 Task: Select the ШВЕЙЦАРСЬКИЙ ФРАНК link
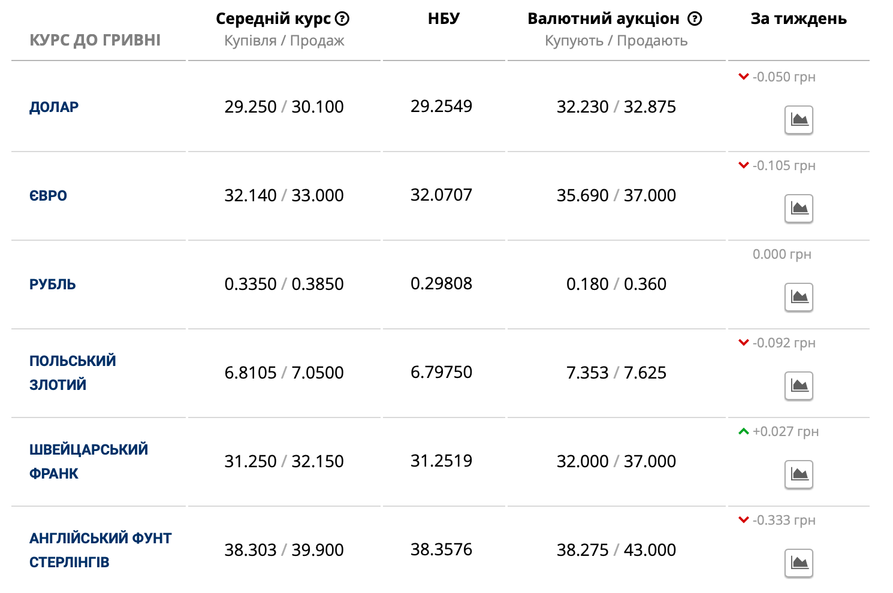click(x=88, y=461)
